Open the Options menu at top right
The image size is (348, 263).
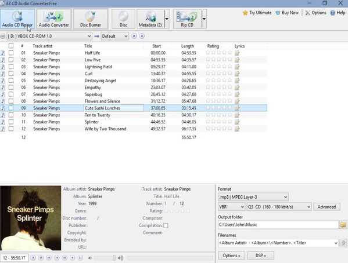pyautogui.click(x=315, y=13)
